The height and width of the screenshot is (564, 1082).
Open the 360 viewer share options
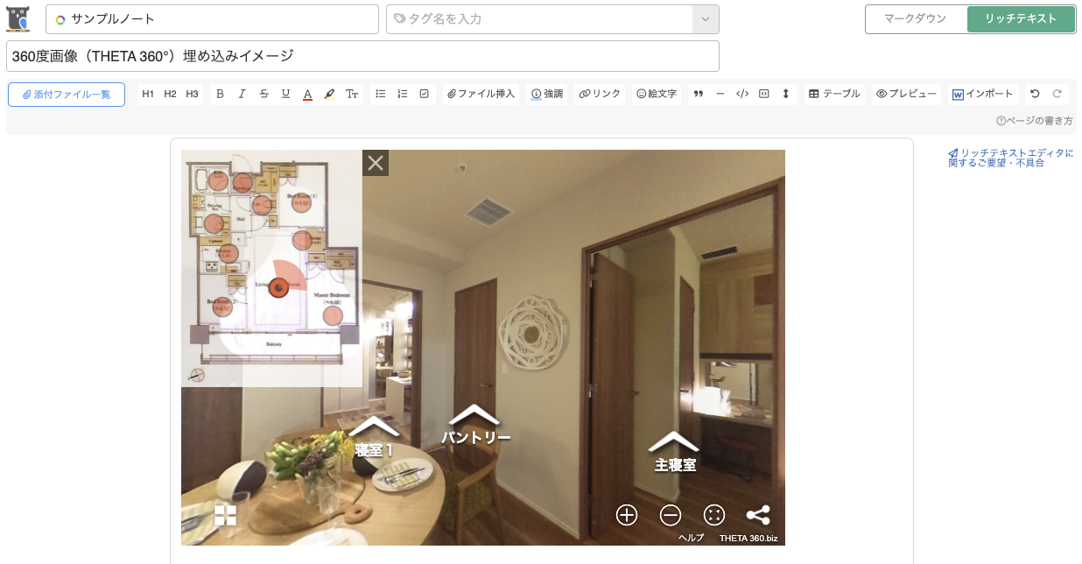758,515
